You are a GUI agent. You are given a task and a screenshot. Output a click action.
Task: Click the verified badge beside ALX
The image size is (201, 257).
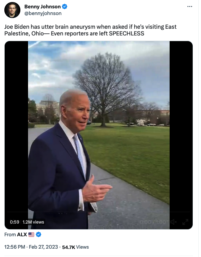[x=38, y=235]
